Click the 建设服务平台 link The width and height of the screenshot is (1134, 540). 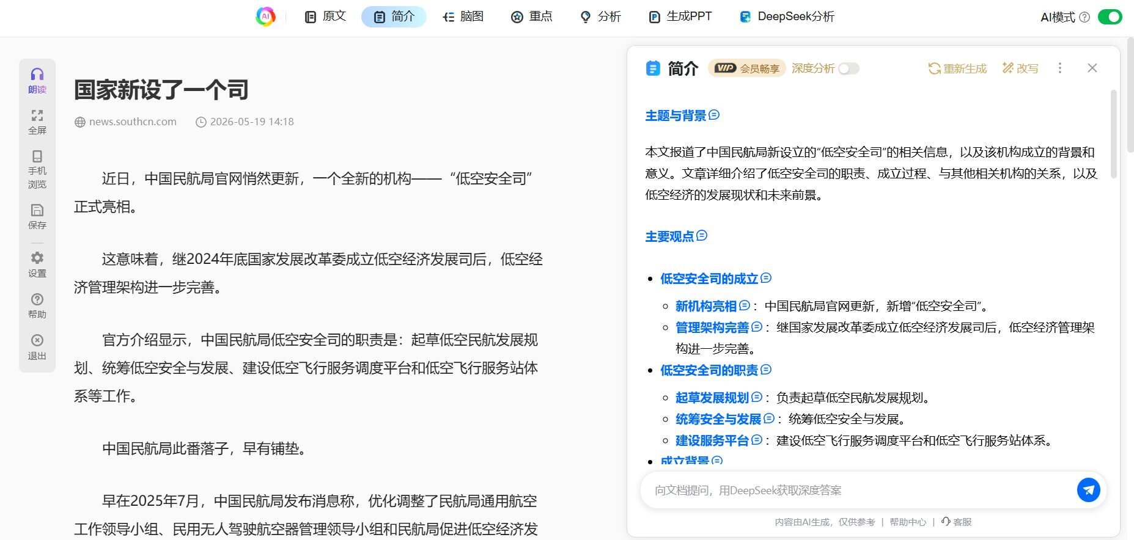(x=712, y=440)
